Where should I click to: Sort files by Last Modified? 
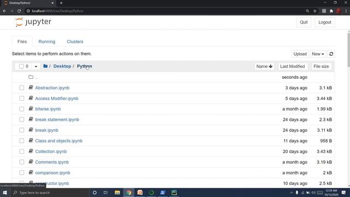(x=293, y=66)
